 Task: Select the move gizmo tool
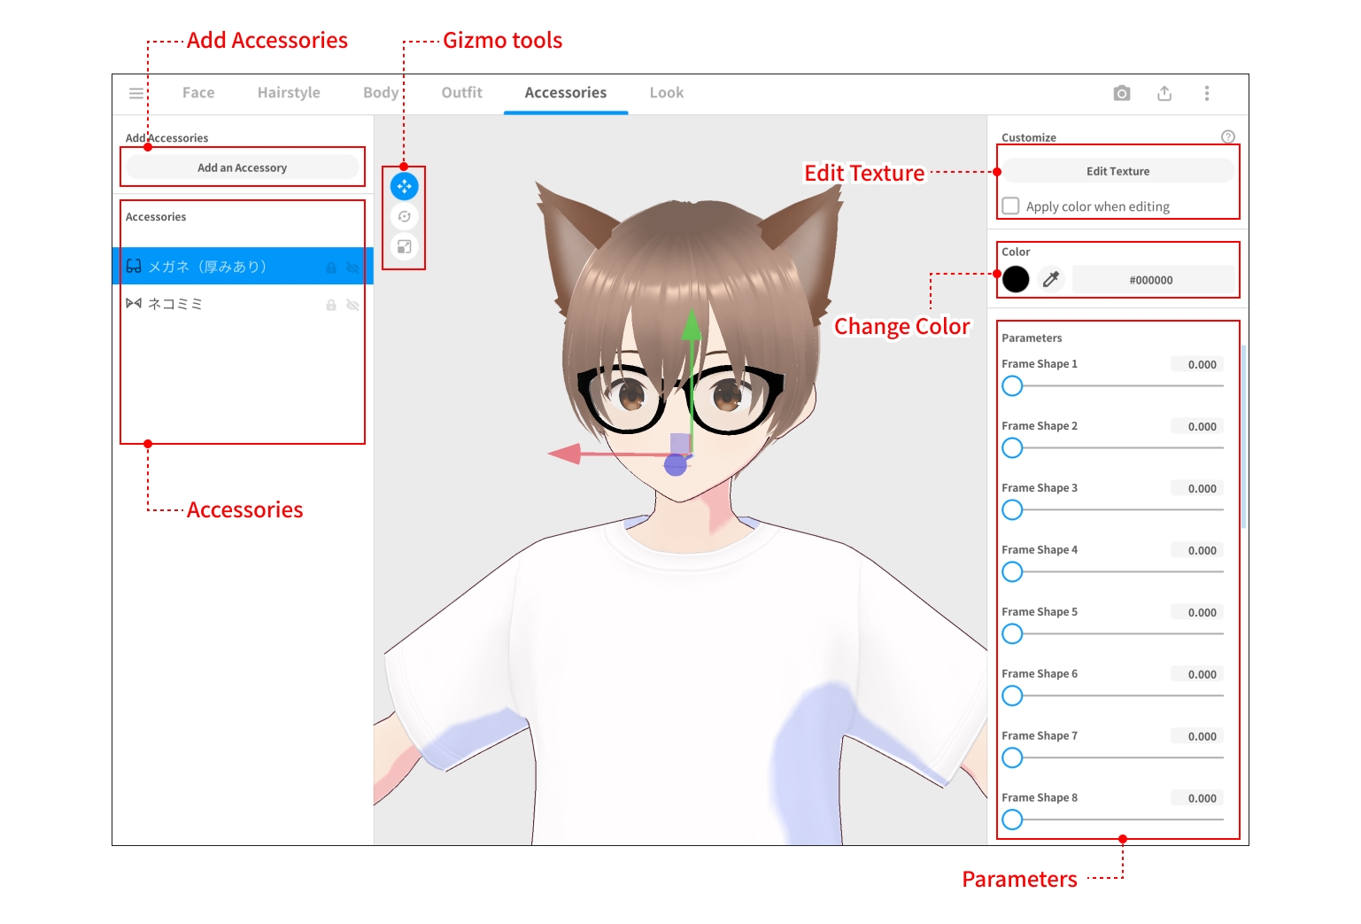405,186
